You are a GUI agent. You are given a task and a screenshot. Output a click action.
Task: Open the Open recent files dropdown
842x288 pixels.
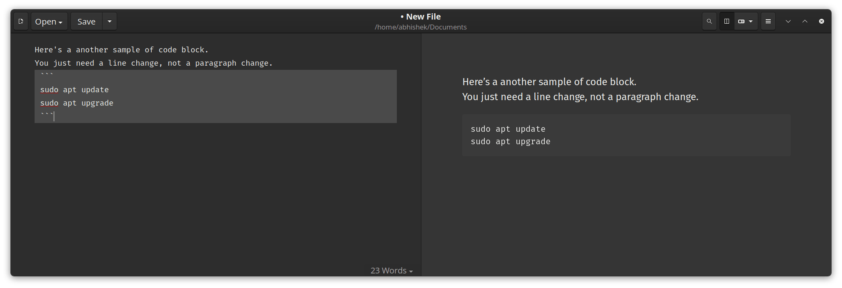coord(49,21)
